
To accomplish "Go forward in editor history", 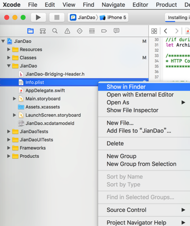I will 177,31.
